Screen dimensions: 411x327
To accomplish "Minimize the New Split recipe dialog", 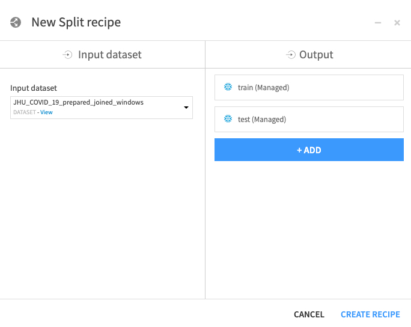I will click(x=378, y=23).
